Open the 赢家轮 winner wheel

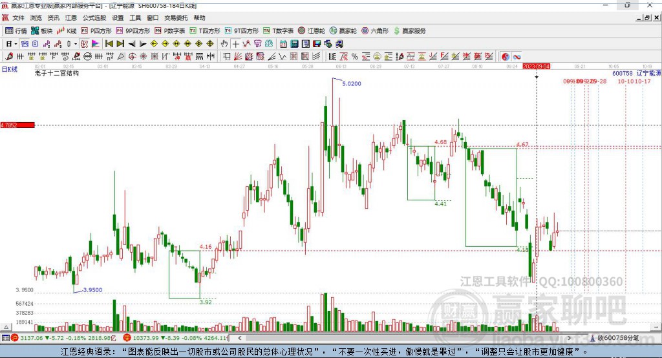click(343, 31)
